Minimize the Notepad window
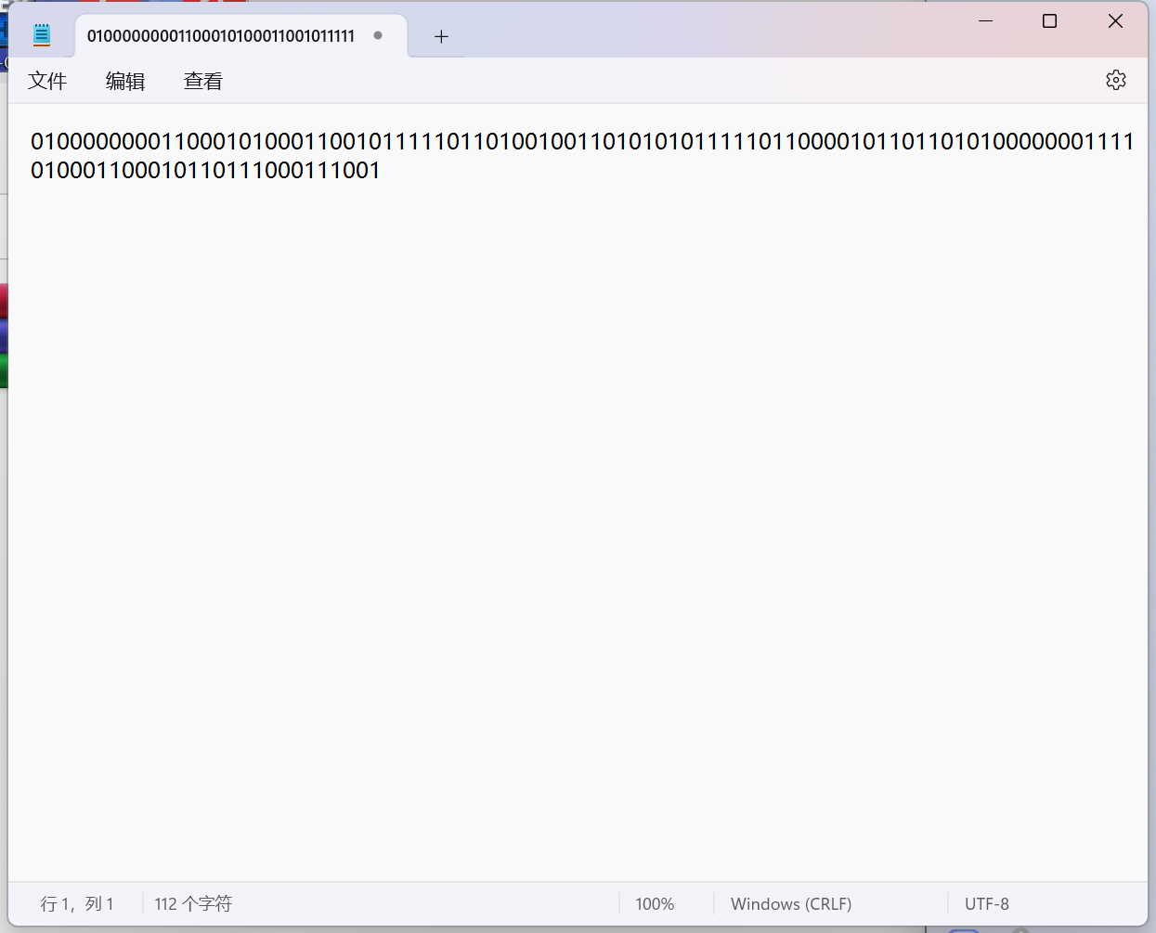Image resolution: width=1156 pixels, height=933 pixels. [985, 21]
